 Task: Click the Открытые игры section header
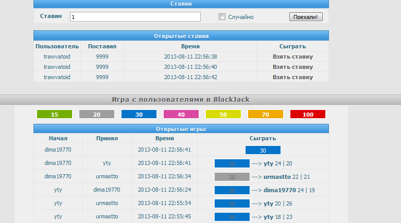181,129
